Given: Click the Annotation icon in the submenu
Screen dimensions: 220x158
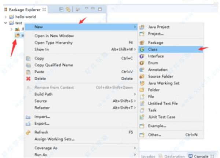Looking at the screenshot, I should click(x=142, y=70).
